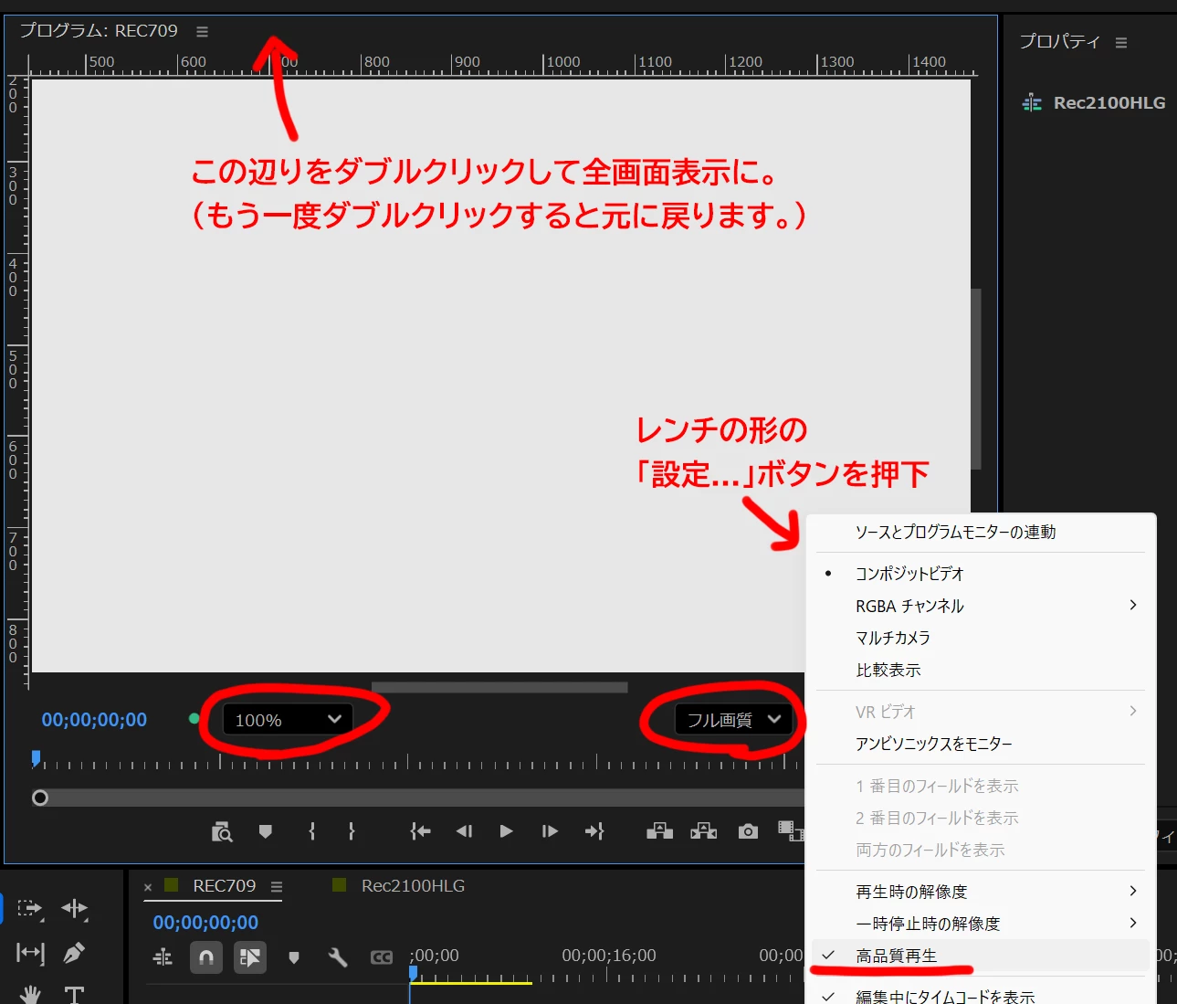Click the green dropped-frame indicator dot
This screenshot has height=1004, width=1177.
point(194,719)
